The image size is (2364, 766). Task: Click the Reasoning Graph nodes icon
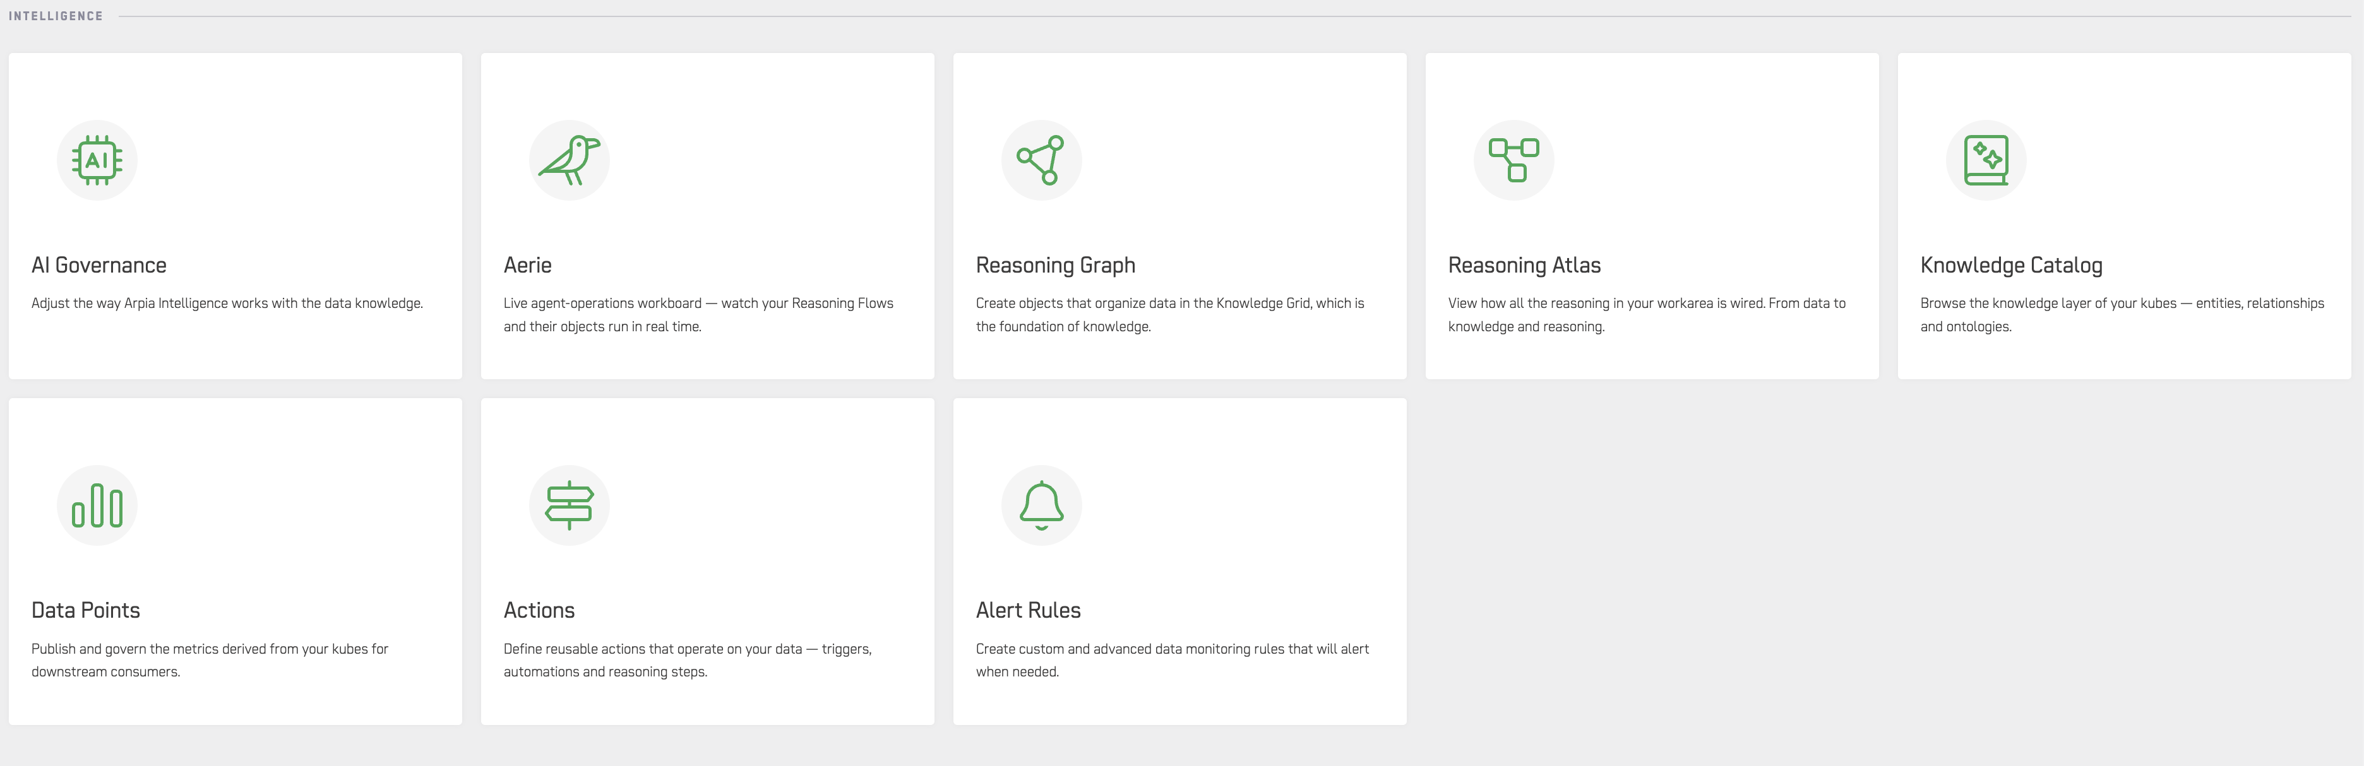[x=1041, y=160]
